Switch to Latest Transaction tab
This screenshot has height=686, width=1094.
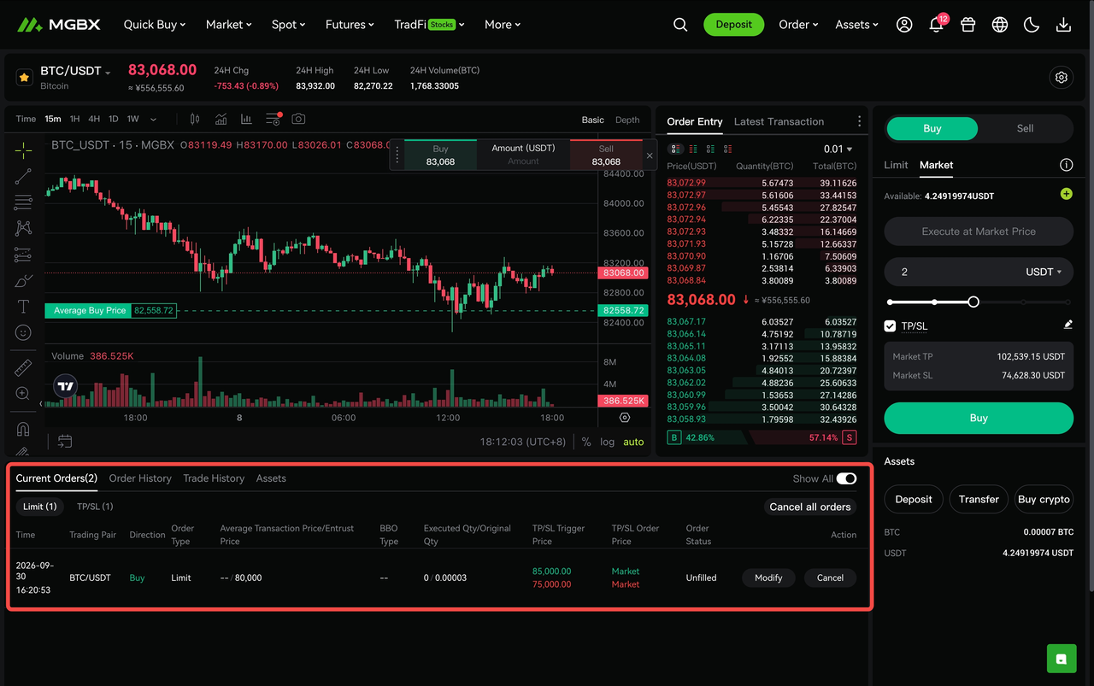pos(779,121)
